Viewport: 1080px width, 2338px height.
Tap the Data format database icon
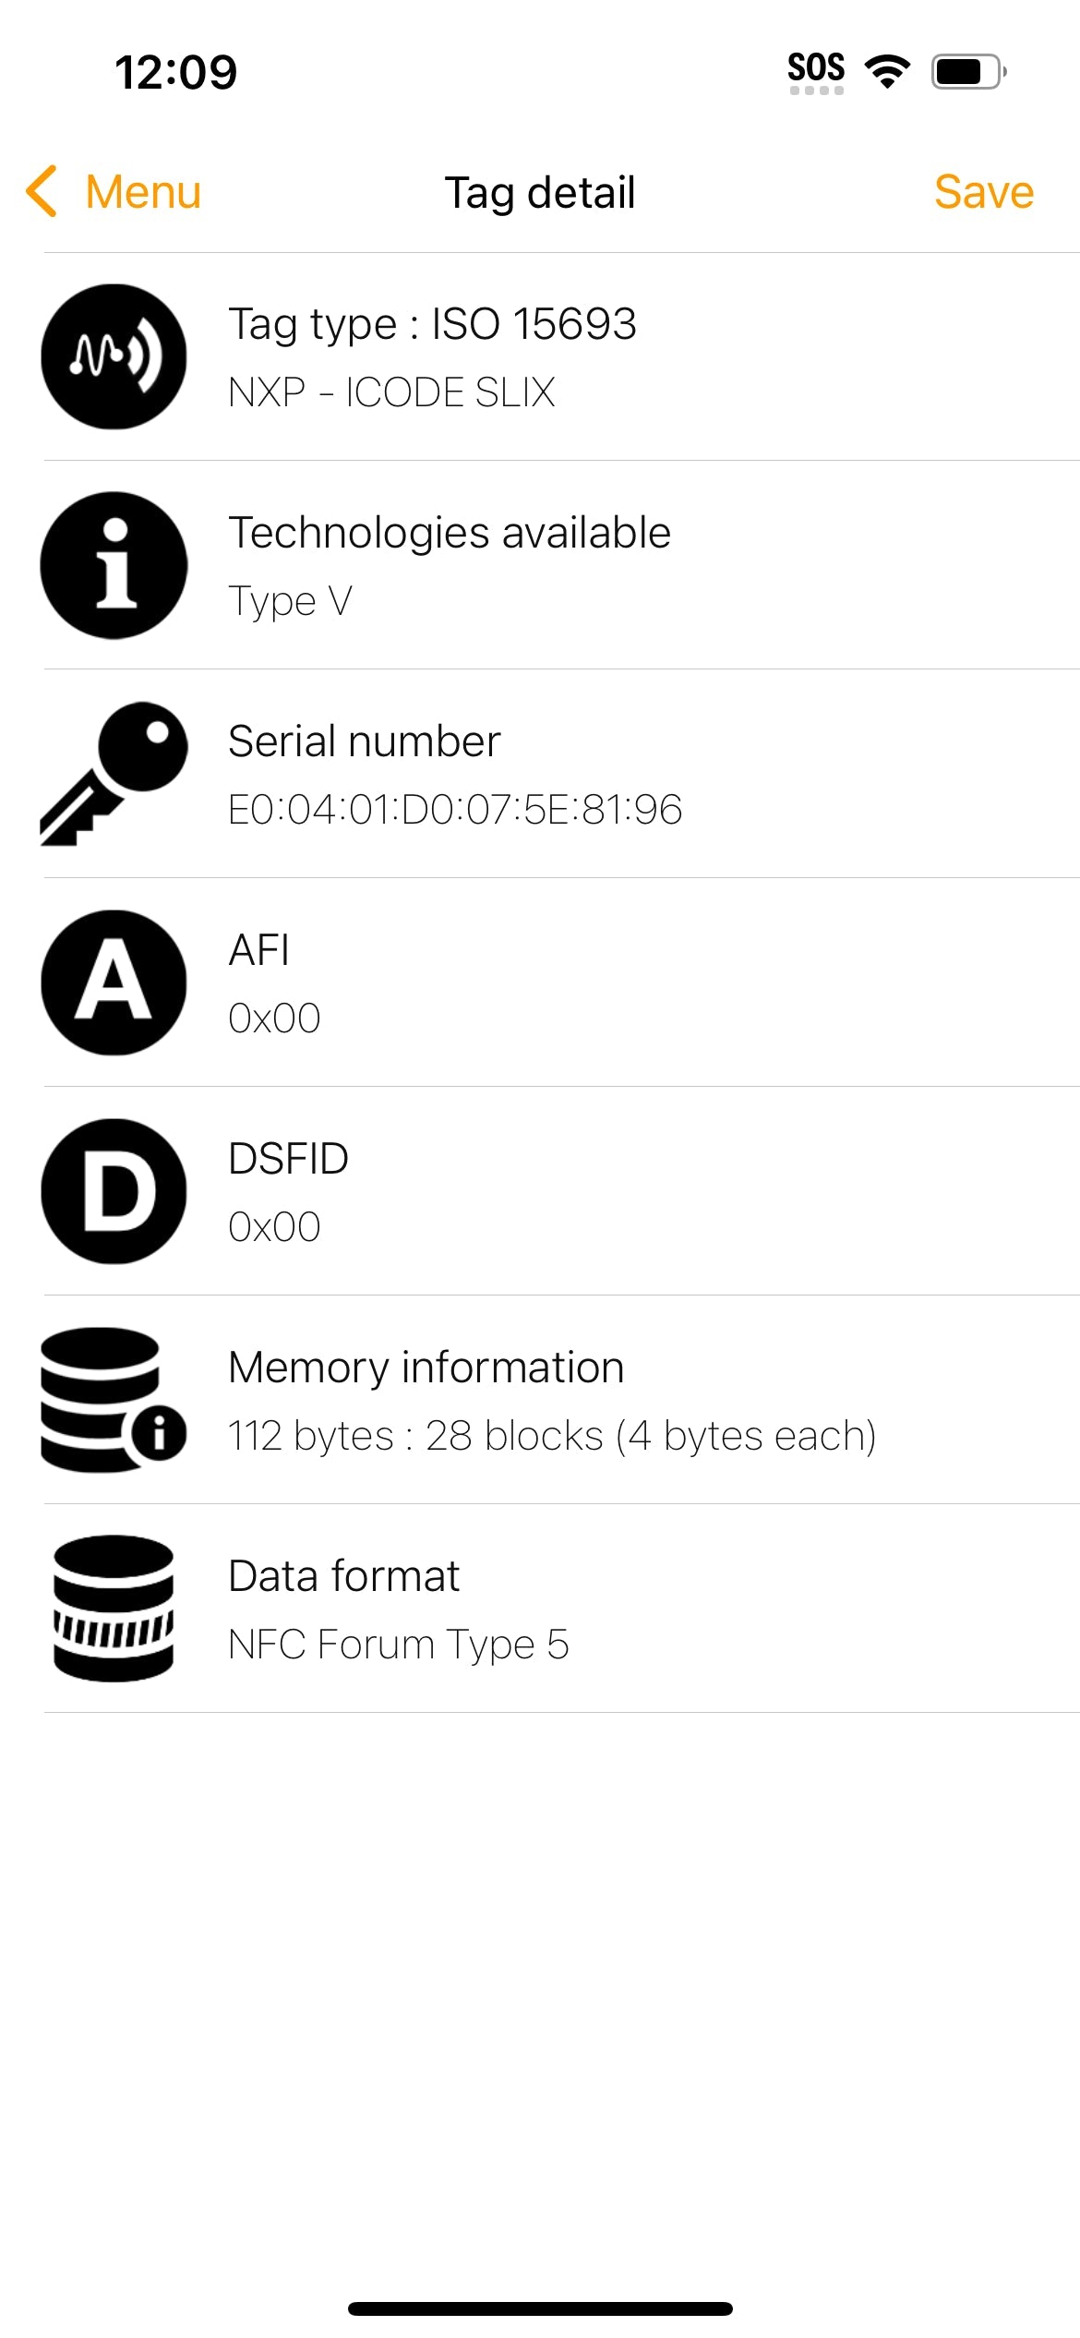(114, 1609)
